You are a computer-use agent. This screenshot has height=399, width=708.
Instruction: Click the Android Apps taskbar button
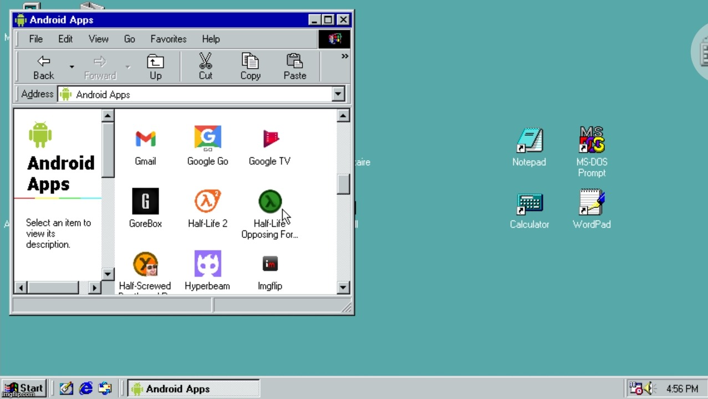(x=193, y=388)
